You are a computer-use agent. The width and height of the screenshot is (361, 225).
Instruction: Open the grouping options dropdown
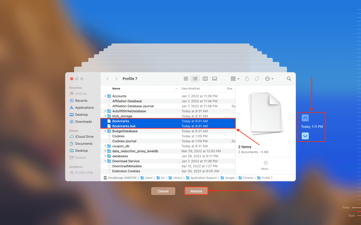pyautogui.click(x=234, y=79)
